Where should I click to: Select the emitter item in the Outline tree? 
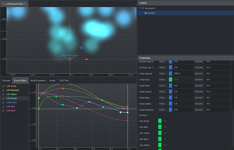click(152, 13)
